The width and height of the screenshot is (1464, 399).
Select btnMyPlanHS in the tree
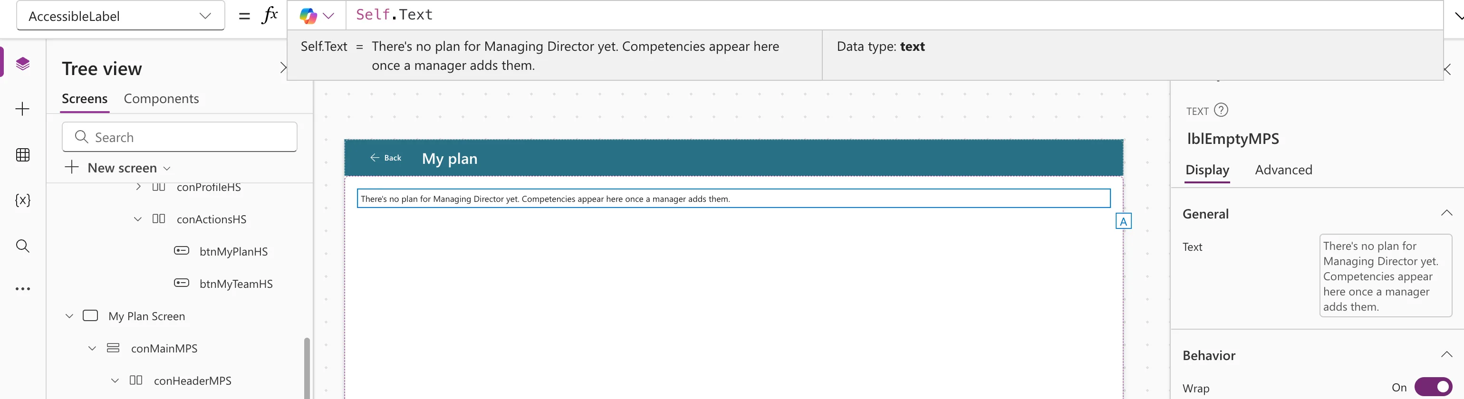pos(233,251)
